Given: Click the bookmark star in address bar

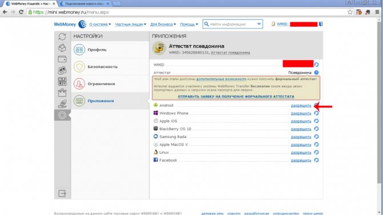Looking at the screenshot, I should pyautogui.click(x=350, y=12).
